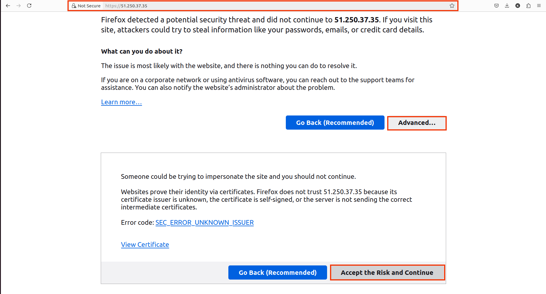Click the browser back arrow
This screenshot has width=546, height=294.
point(8,6)
